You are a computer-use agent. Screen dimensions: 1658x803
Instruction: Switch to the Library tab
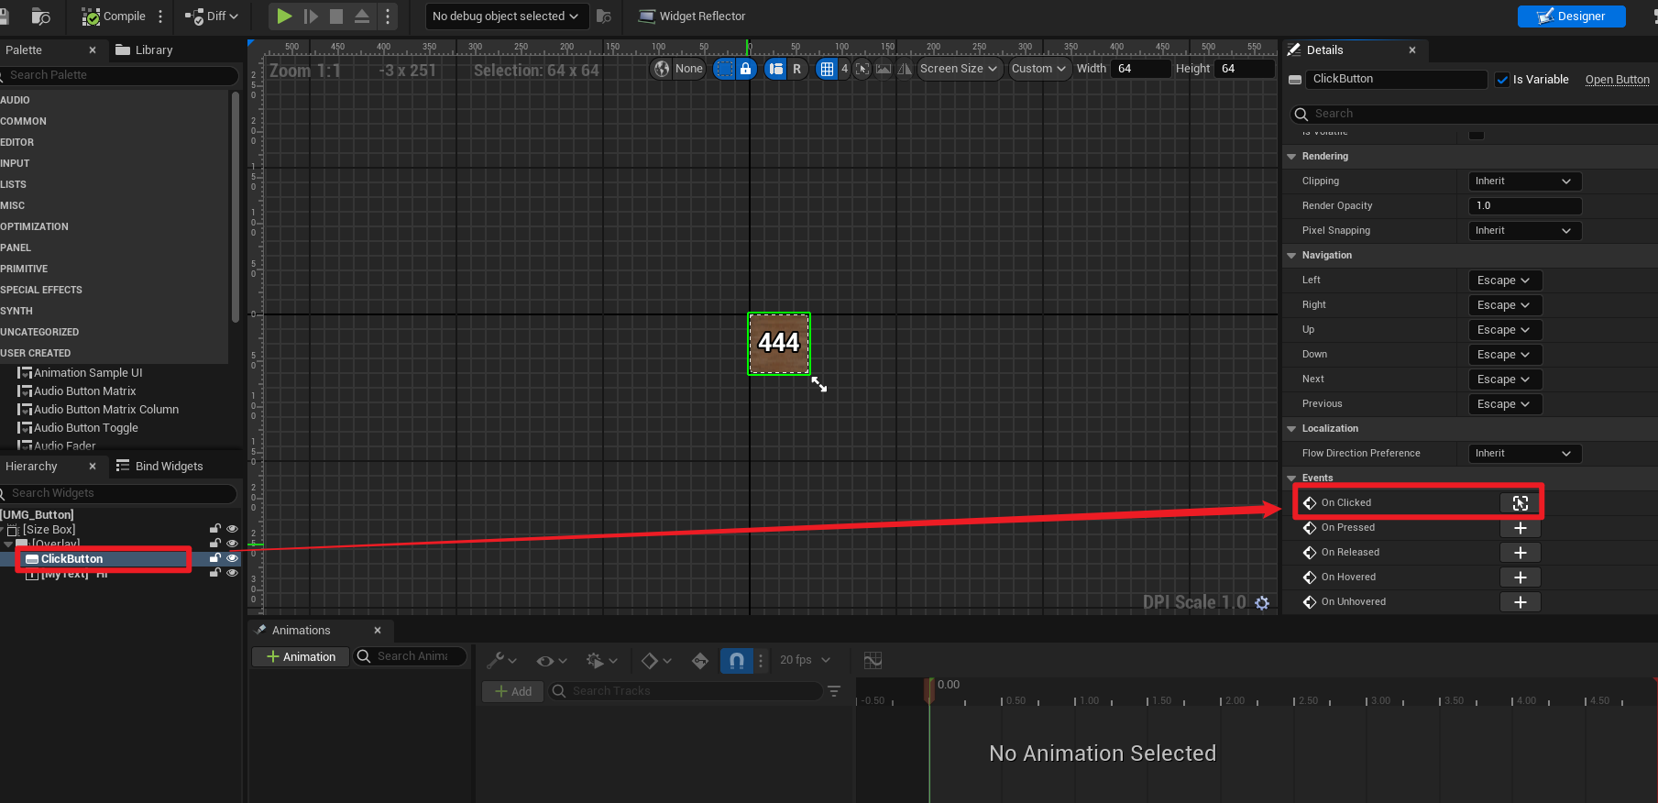point(145,50)
